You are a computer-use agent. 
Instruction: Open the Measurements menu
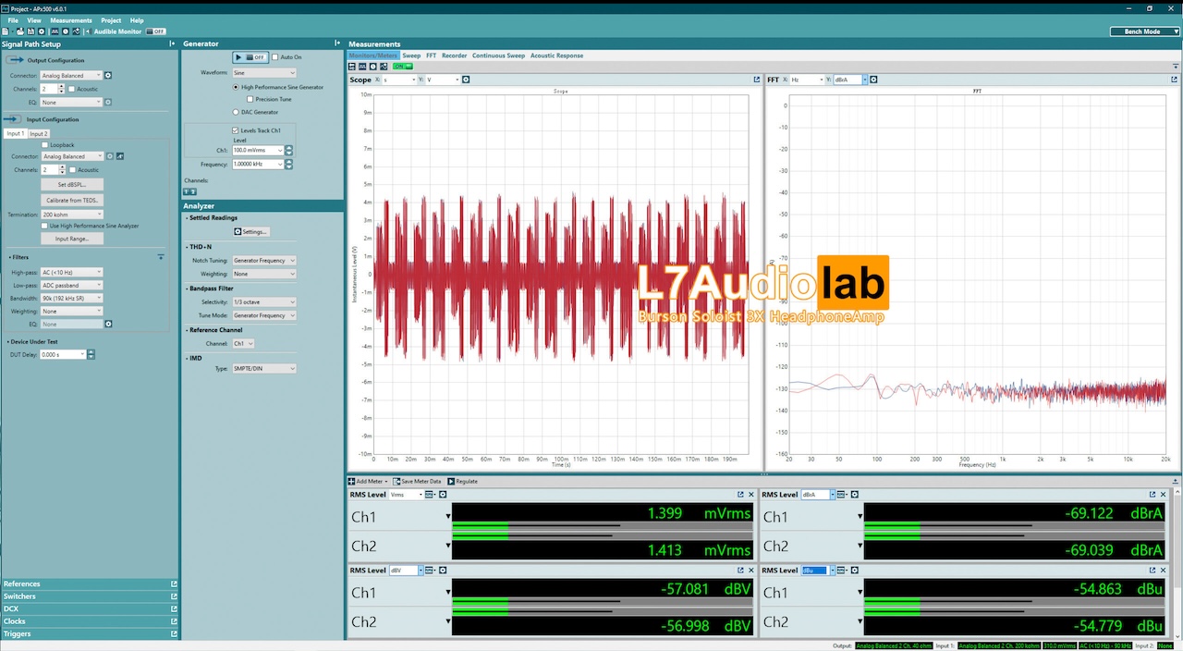pos(71,20)
